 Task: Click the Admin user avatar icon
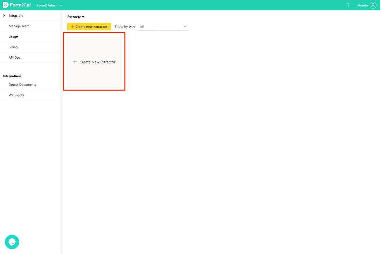click(x=373, y=5)
